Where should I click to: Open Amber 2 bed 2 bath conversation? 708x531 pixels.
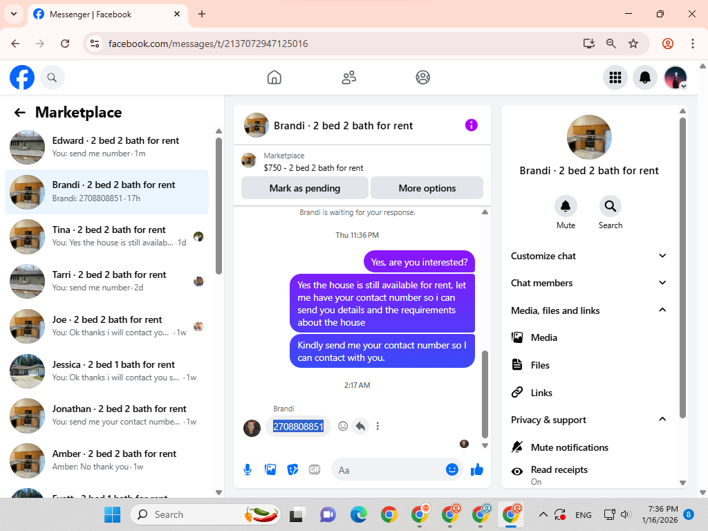point(107,460)
